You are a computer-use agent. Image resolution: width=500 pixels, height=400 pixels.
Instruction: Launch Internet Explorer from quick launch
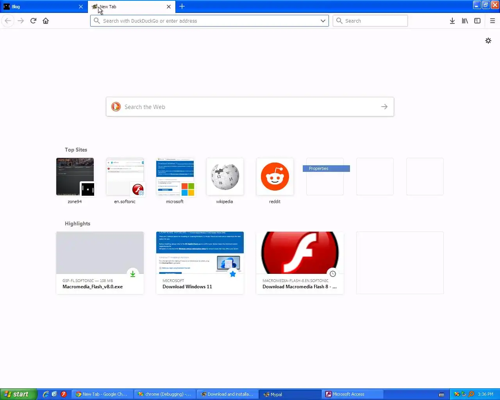(x=46, y=394)
